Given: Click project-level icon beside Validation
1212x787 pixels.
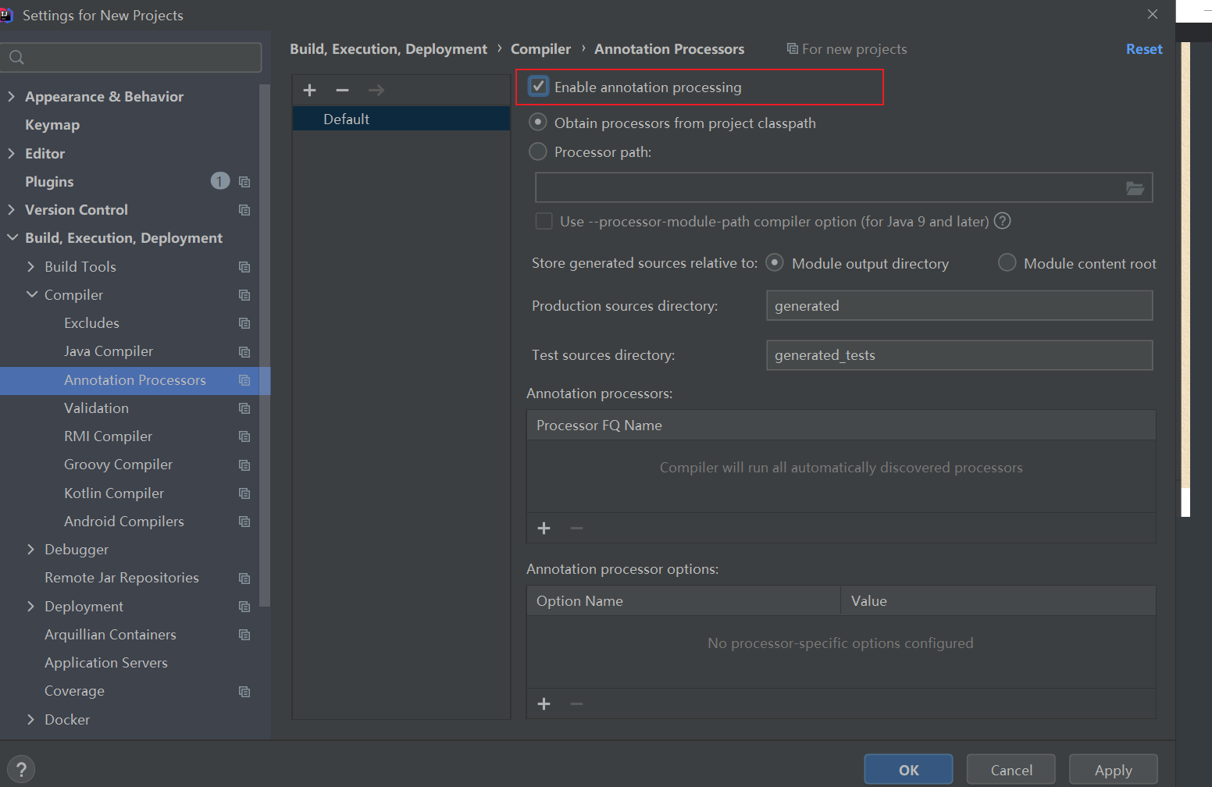Looking at the screenshot, I should coord(244,408).
